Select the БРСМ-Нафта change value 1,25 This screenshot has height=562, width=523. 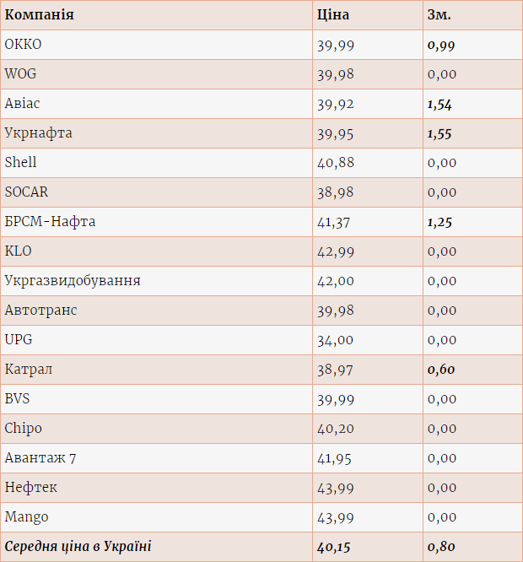[439, 222]
